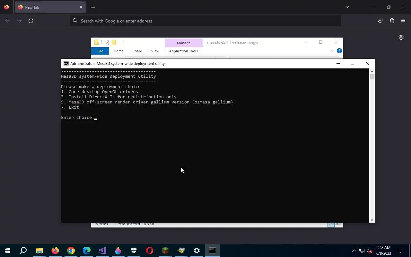This screenshot has height=257, width=411.
Task: Switch to the View ribbon tab
Action: click(155, 51)
